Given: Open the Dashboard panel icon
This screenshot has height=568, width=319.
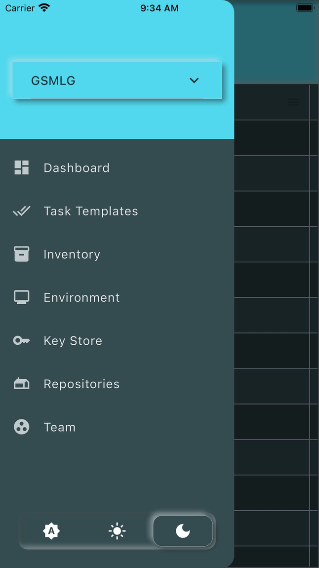Looking at the screenshot, I should 21,167.
